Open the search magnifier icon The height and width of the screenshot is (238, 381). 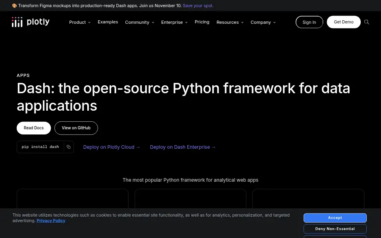[x=367, y=22]
